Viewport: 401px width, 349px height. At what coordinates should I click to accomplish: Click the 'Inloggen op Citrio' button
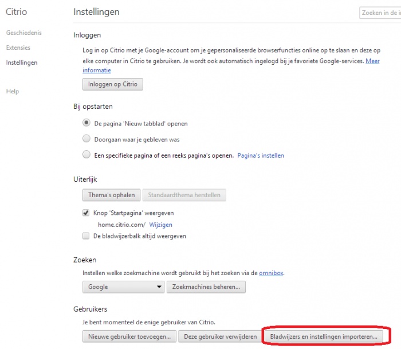pos(113,84)
